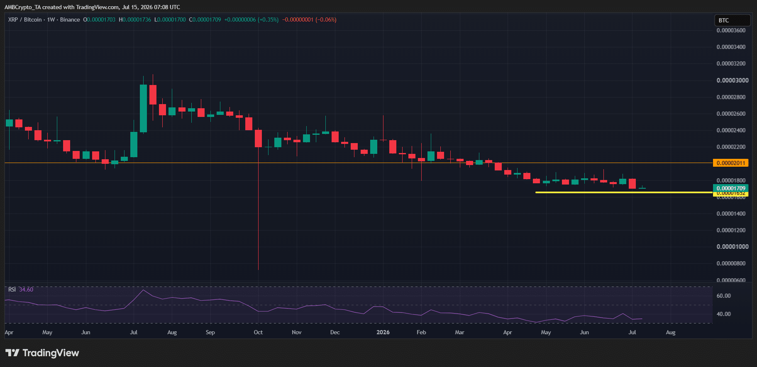The width and height of the screenshot is (757, 367).
Task: Click the RSI indicator label
Action: (12, 289)
